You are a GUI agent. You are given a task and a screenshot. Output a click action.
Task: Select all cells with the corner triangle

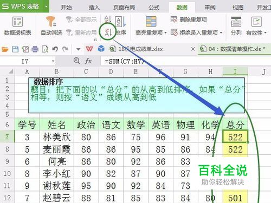(x=10, y=71)
